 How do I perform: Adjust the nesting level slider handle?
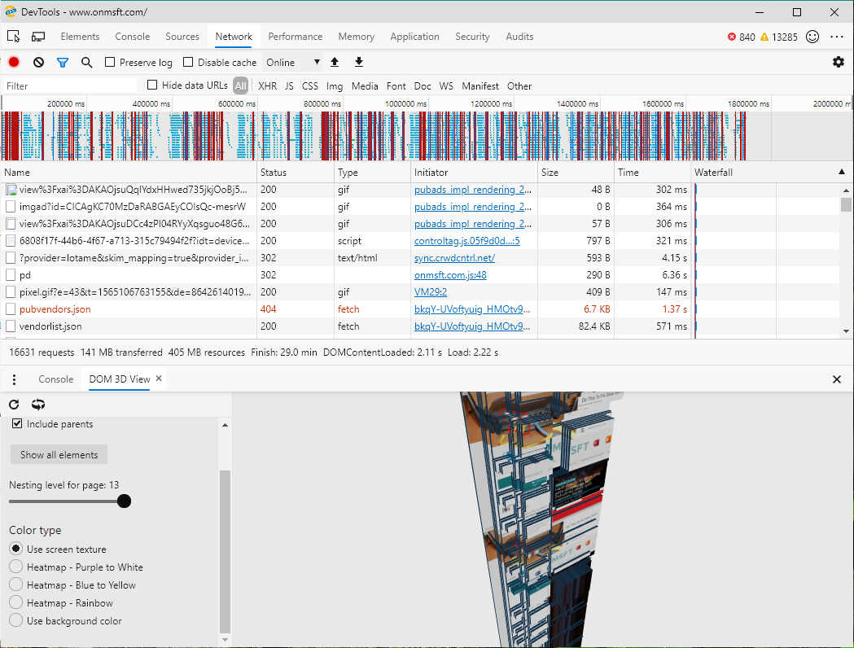click(x=125, y=501)
